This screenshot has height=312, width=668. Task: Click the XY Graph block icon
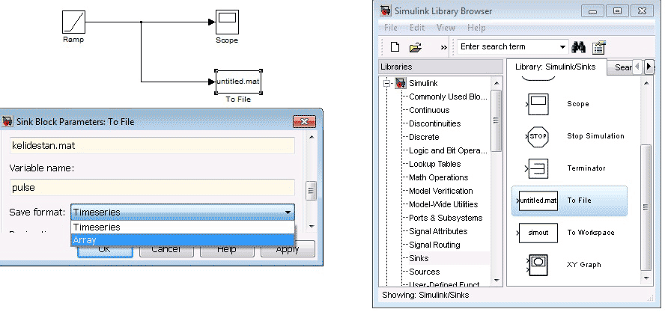(538, 265)
